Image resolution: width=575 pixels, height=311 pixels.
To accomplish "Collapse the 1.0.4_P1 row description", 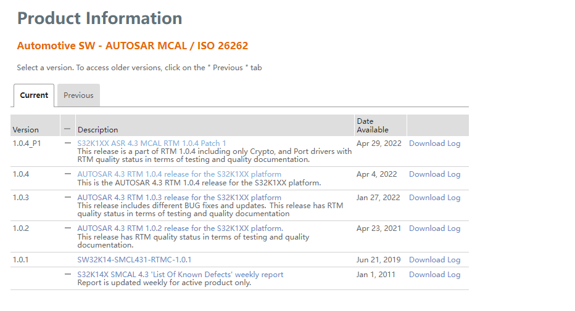I will pos(67,143).
